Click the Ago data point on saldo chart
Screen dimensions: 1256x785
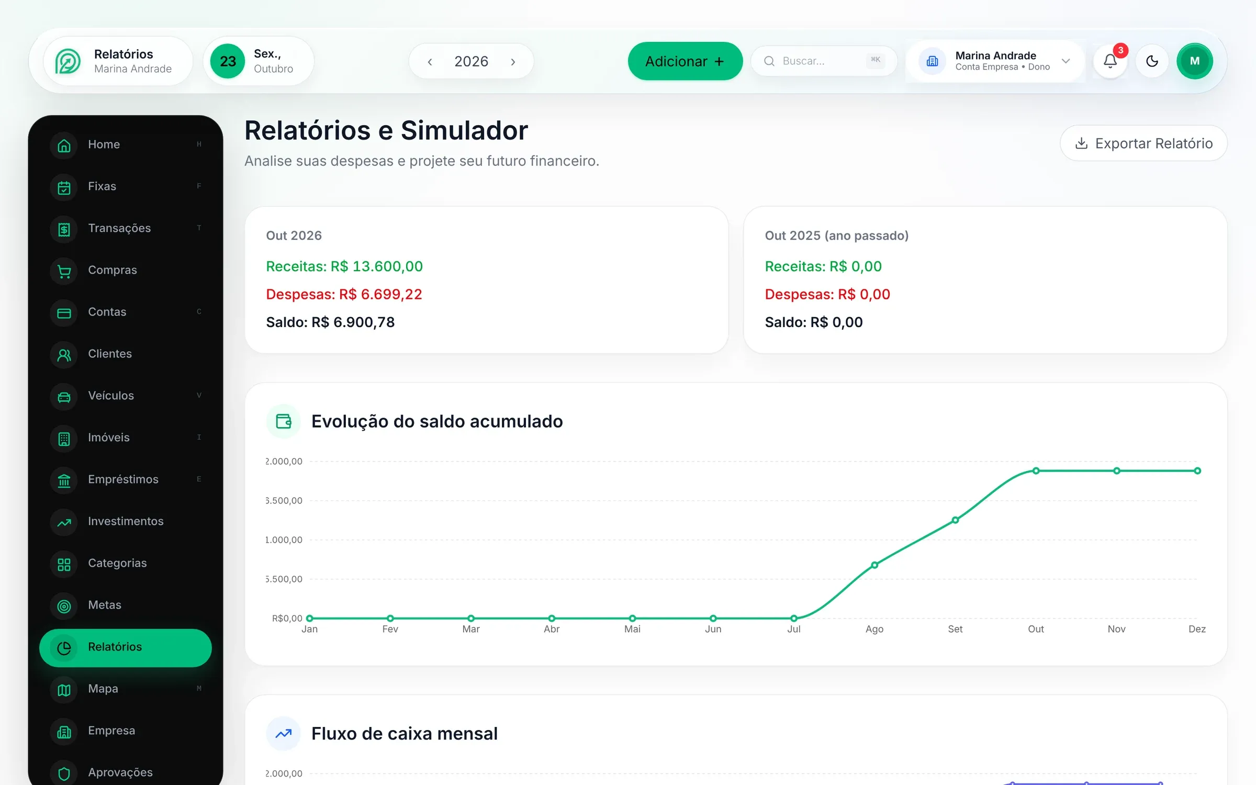tap(874, 565)
